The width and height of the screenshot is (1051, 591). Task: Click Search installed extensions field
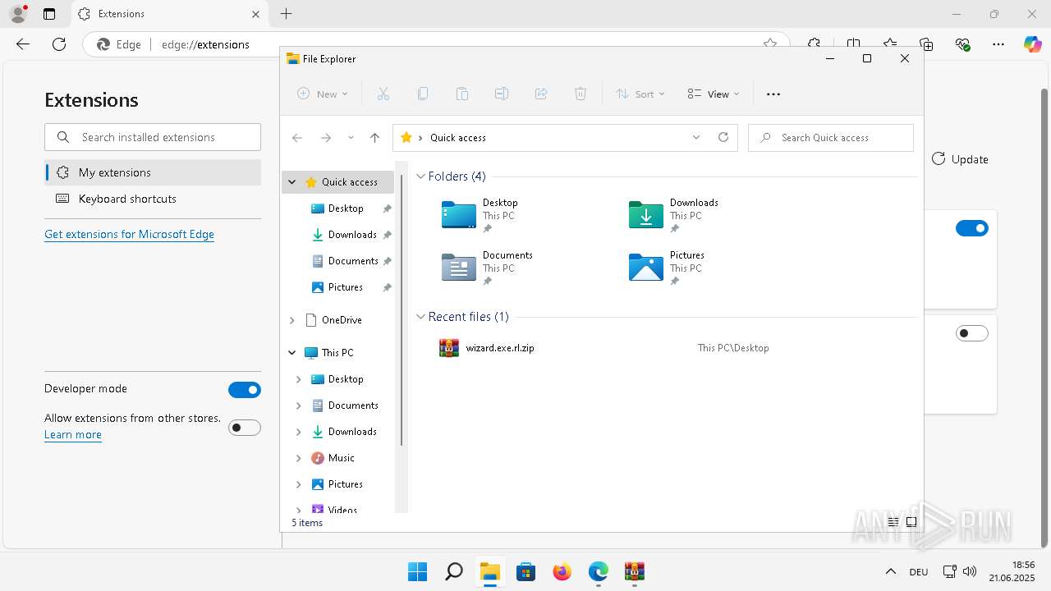pos(153,137)
